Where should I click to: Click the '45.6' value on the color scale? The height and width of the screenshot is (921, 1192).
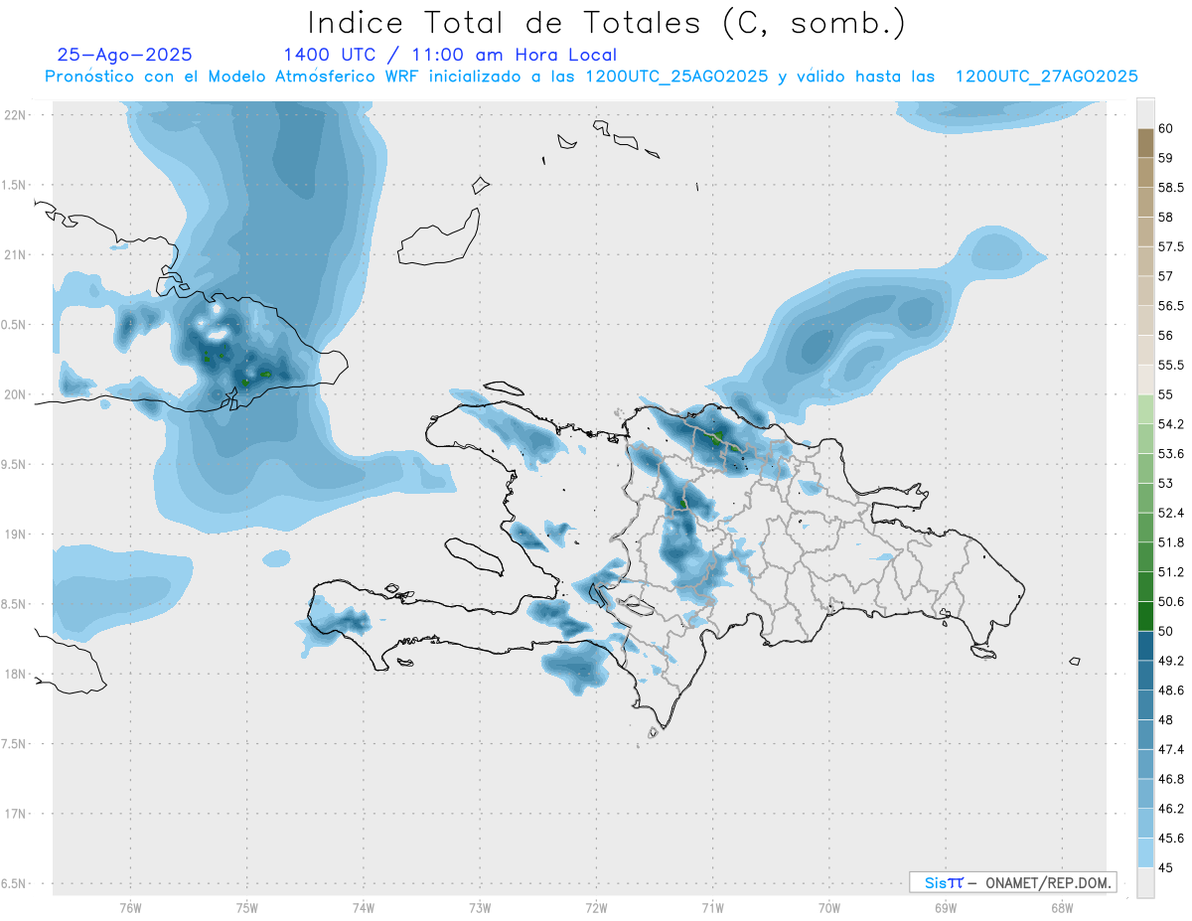[x=1171, y=839]
